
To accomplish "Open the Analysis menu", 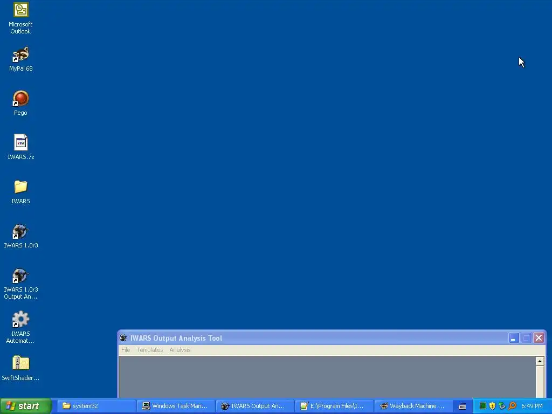I will (180, 350).
